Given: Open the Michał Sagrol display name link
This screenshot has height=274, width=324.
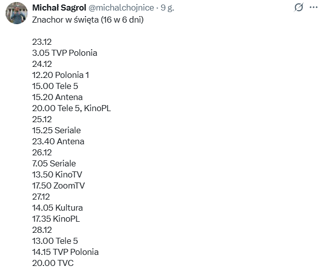Looking at the screenshot, I should coord(58,8).
